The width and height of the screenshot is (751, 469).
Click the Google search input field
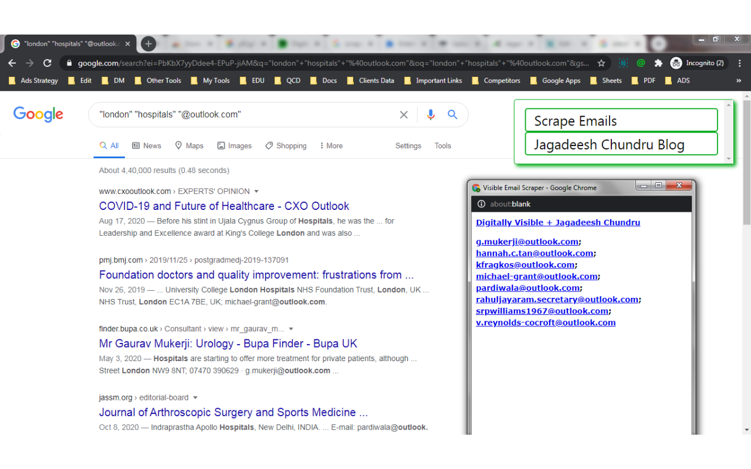[x=245, y=115]
